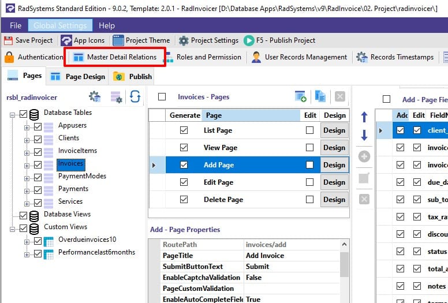The height and width of the screenshot is (303, 448).
Task: Open User Records Management
Action: [x=300, y=57]
